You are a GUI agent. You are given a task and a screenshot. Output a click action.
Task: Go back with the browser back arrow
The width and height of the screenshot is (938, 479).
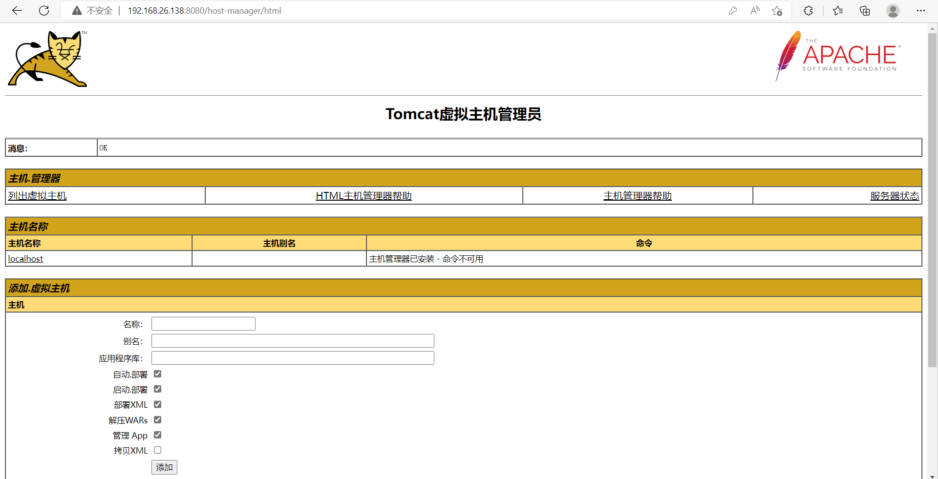pyautogui.click(x=17, y=11)
